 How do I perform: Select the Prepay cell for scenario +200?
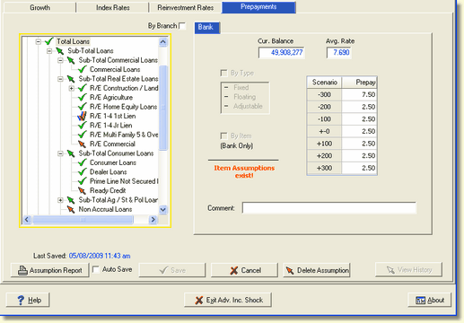359,156
